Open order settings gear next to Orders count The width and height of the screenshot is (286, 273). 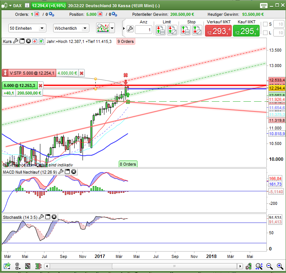(52, 14)
